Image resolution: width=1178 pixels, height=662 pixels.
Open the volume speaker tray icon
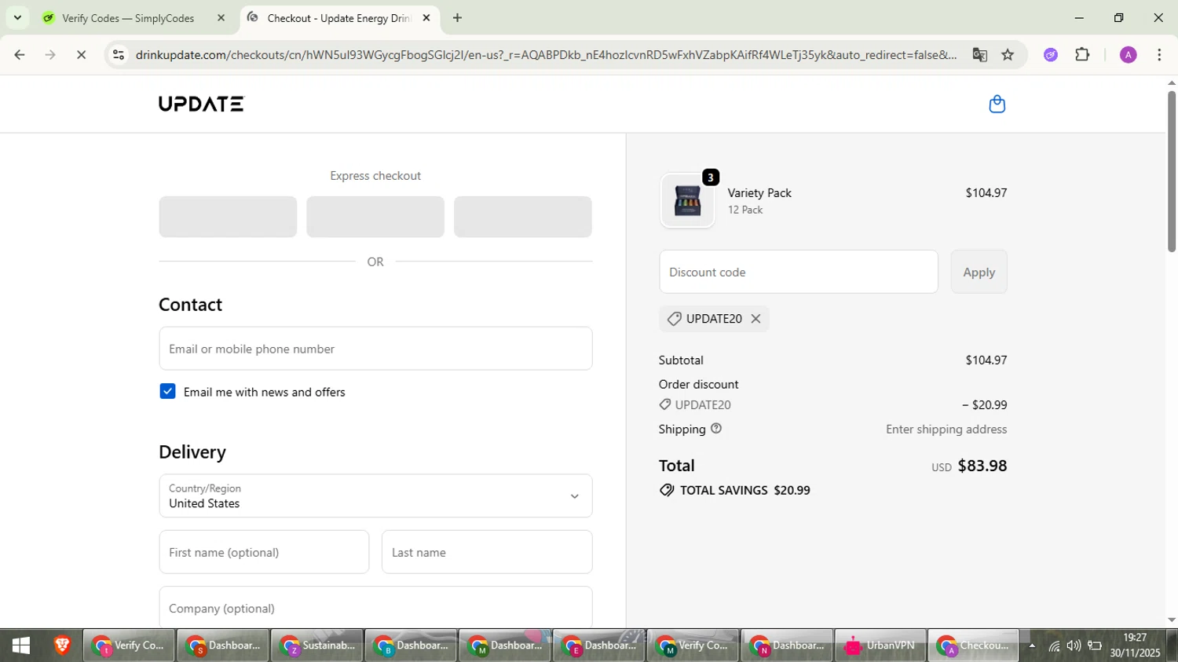tap(1074, 646)
